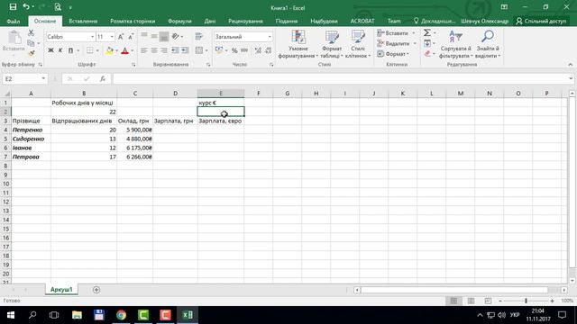This screenshot has width=577, height=324.
Task: Open the Файл tab
Action: (14, 22)
